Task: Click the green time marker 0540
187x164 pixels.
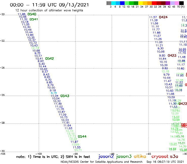Action: [x=32, y=14]
